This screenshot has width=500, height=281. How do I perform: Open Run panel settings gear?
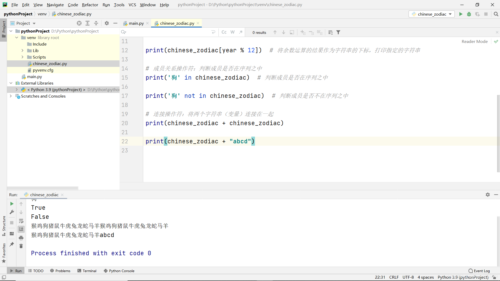488,195
